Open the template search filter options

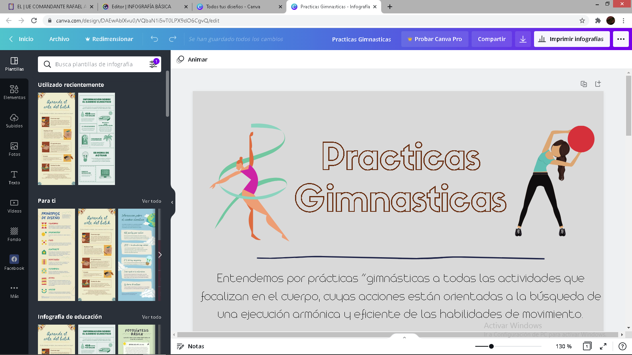click(153, 64)
